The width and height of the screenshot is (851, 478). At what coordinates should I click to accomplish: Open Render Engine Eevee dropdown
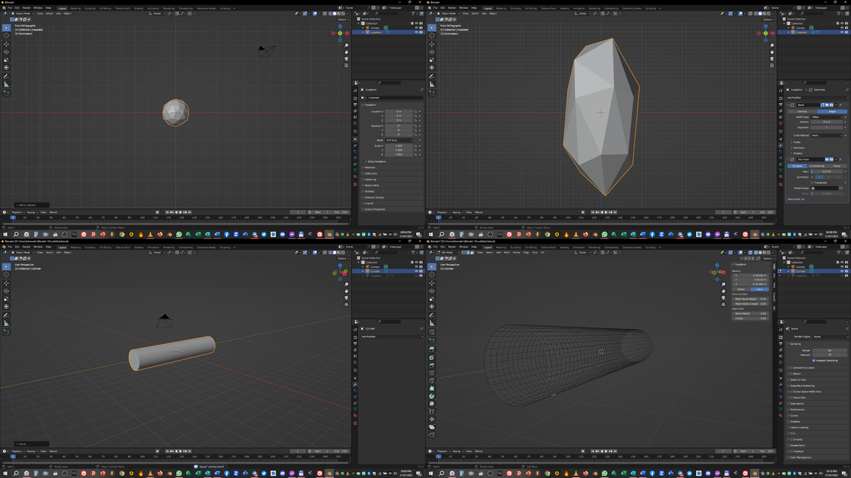coord(831,337)
